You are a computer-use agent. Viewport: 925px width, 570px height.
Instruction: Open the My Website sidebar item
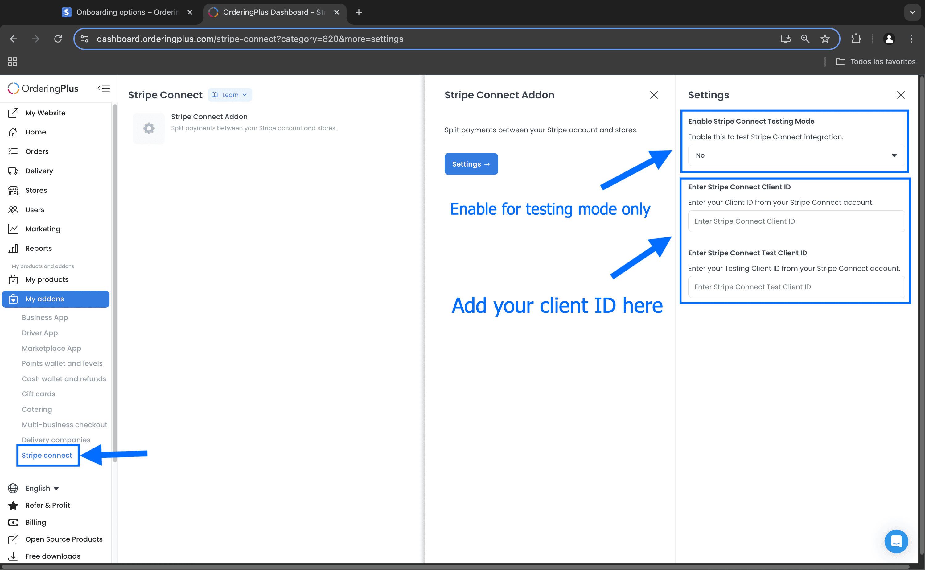click(x=45, y=113)
